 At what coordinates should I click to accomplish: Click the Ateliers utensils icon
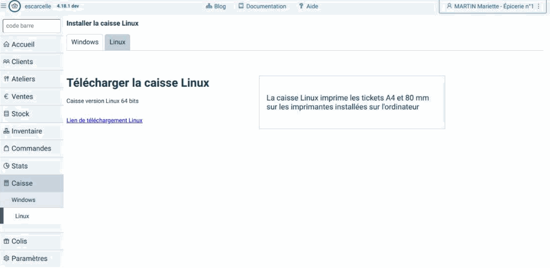6,79
